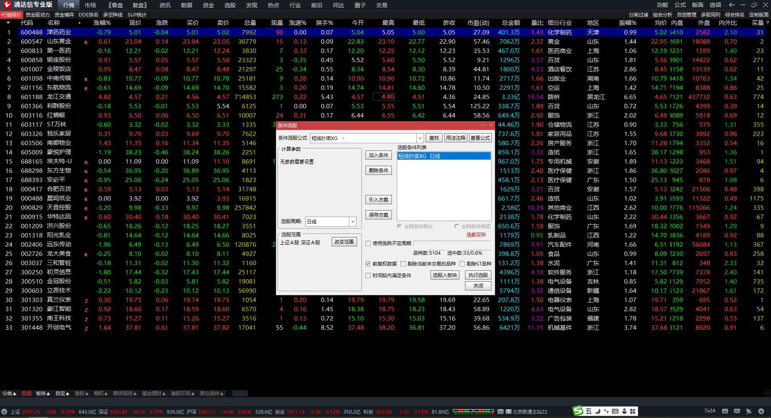This screenshot has height=418, width=771.
Task: Click the back arrow icon in title bar
Action: point(732,5)
